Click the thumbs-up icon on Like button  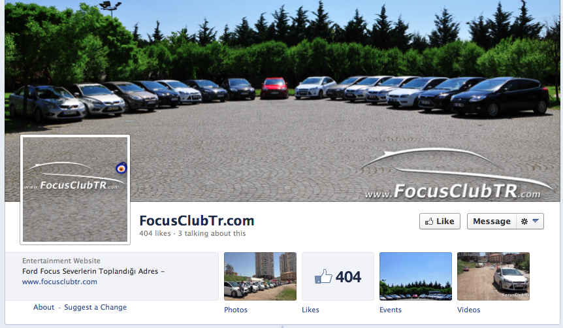coord(429,221)
